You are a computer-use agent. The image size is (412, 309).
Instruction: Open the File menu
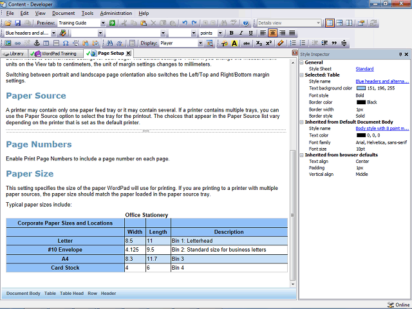pyautogui.click(x=10, y=14)
